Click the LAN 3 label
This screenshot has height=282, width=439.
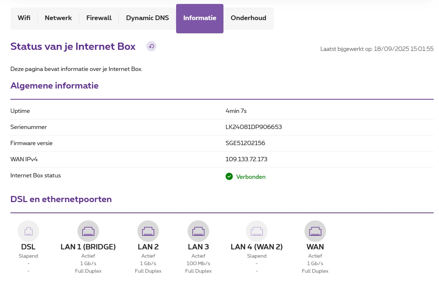(x=198, y=247)
